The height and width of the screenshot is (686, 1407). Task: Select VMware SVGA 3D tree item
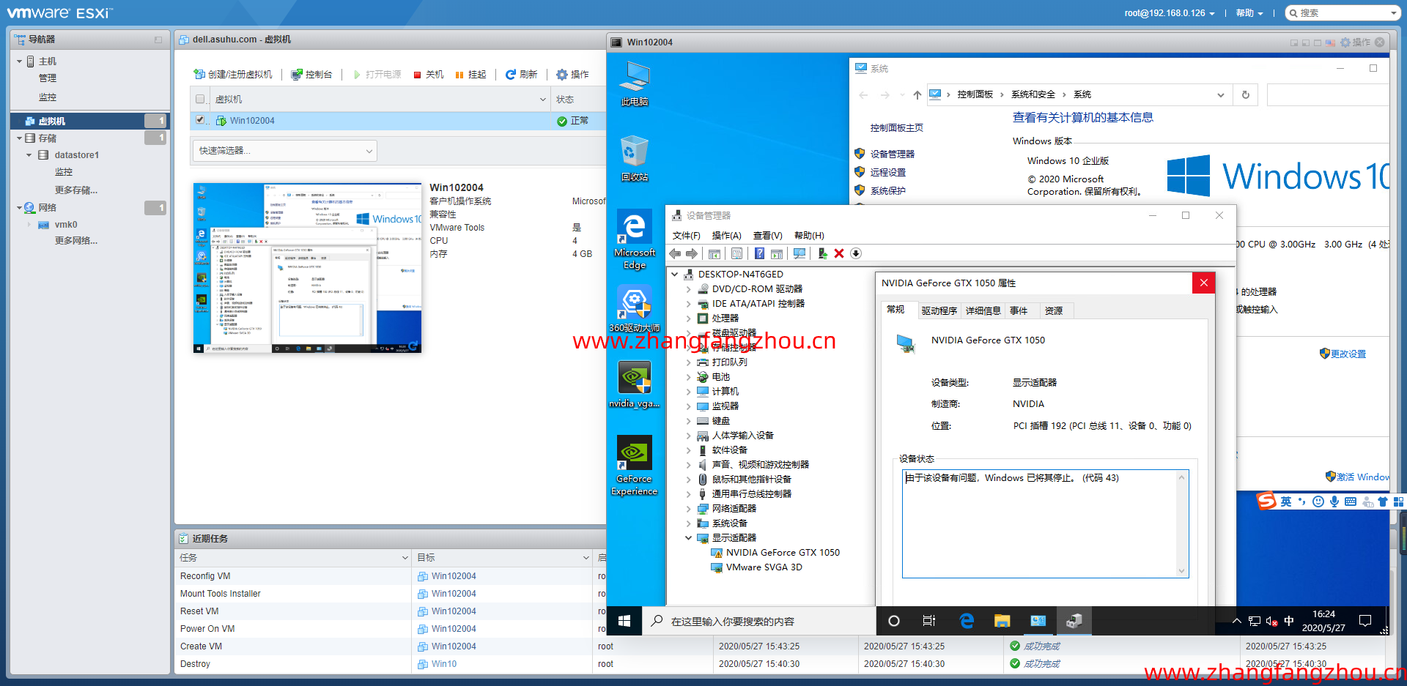764,567
